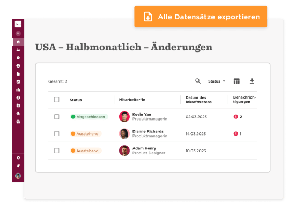Click Datum des Inkrafttretens column header

pos(198,100)
